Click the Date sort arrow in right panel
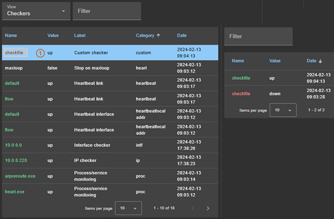The image size is (334, 219). [321, 62]
